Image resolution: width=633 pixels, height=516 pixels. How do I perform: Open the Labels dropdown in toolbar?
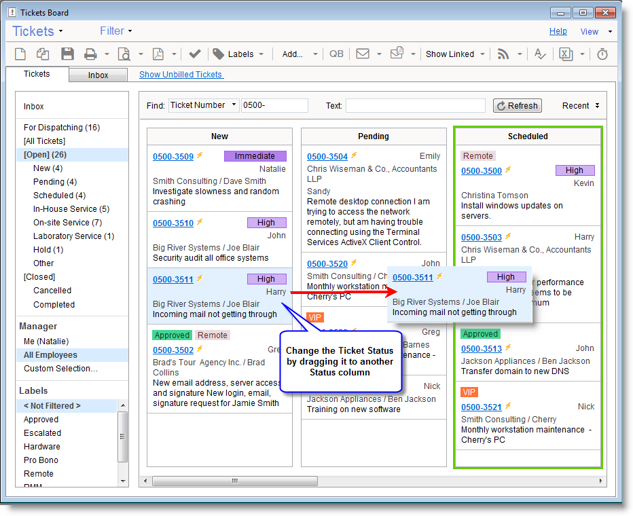tap(239, 54)
